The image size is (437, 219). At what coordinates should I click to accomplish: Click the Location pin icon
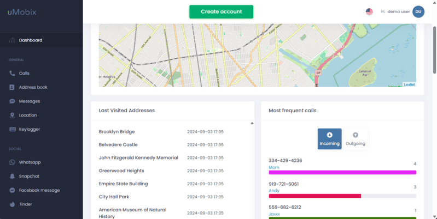click(13, 115)
